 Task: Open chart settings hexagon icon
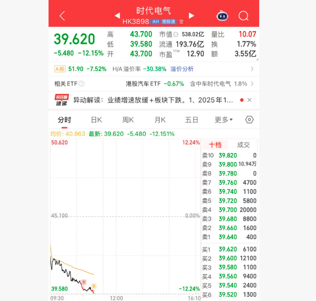point(249,120)
